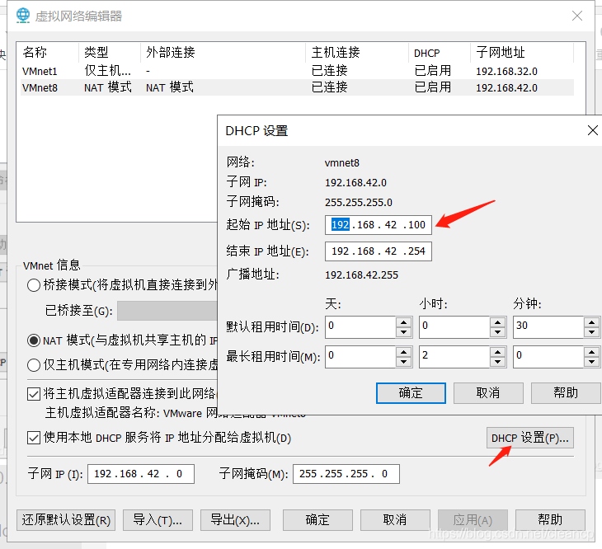Click the 结束 IP 地址 input field
Viewport: 602px width, 549px height.
[x=379, y=251]
